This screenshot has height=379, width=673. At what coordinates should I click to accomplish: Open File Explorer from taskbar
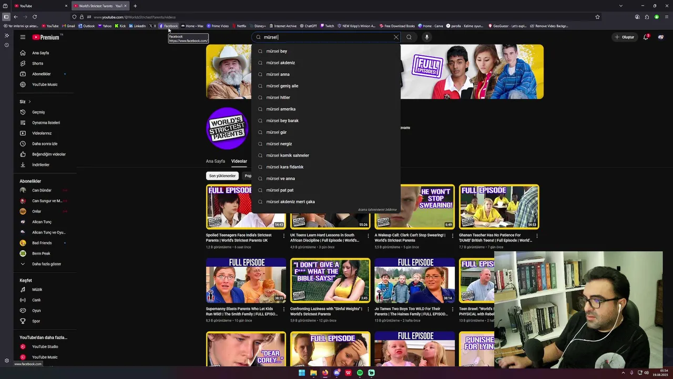pyautogui.click(x=313, y=373)
